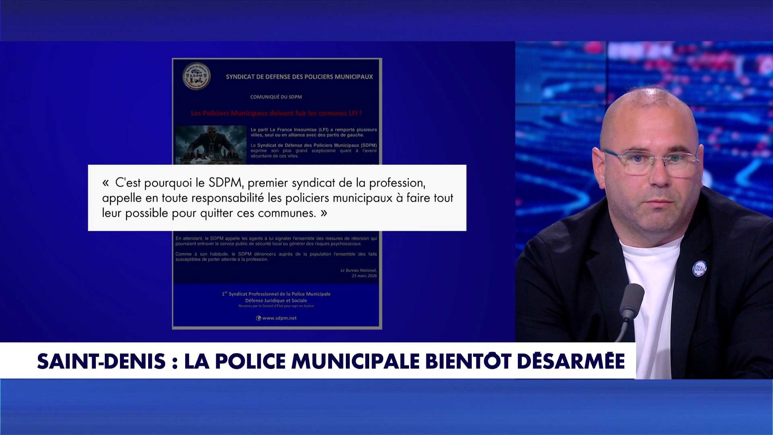This screenshot has height=435, width=773.
Task: Click the signature 'Le Bureau National,'
Action: tap(359, 270)
